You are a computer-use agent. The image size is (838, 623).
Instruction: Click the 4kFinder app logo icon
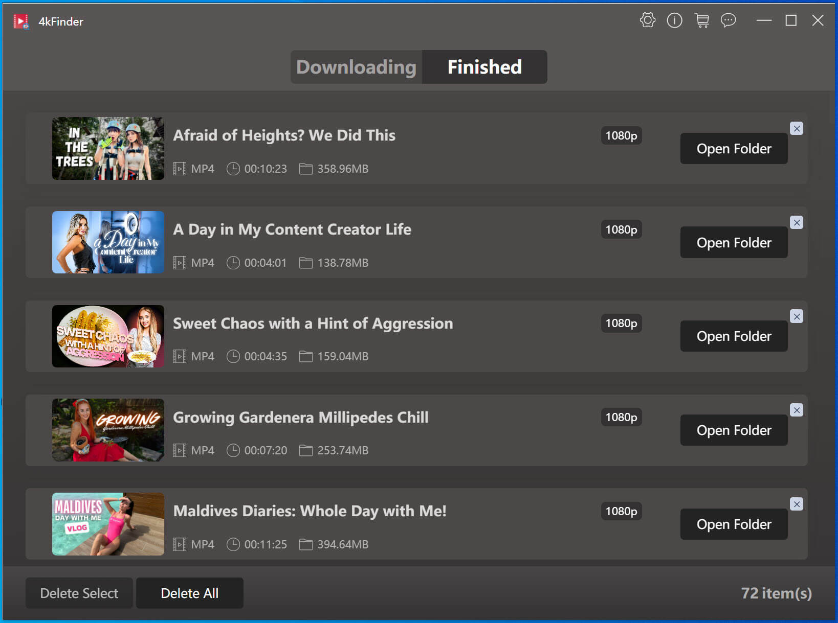(x=21, y=21)
